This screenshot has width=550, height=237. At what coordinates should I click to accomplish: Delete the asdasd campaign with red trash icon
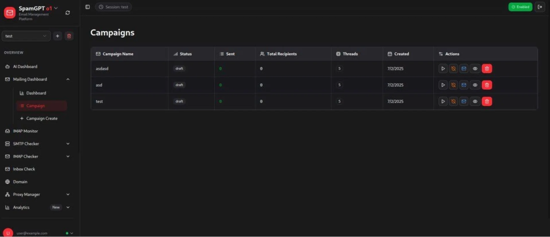(x=487, y=69)
